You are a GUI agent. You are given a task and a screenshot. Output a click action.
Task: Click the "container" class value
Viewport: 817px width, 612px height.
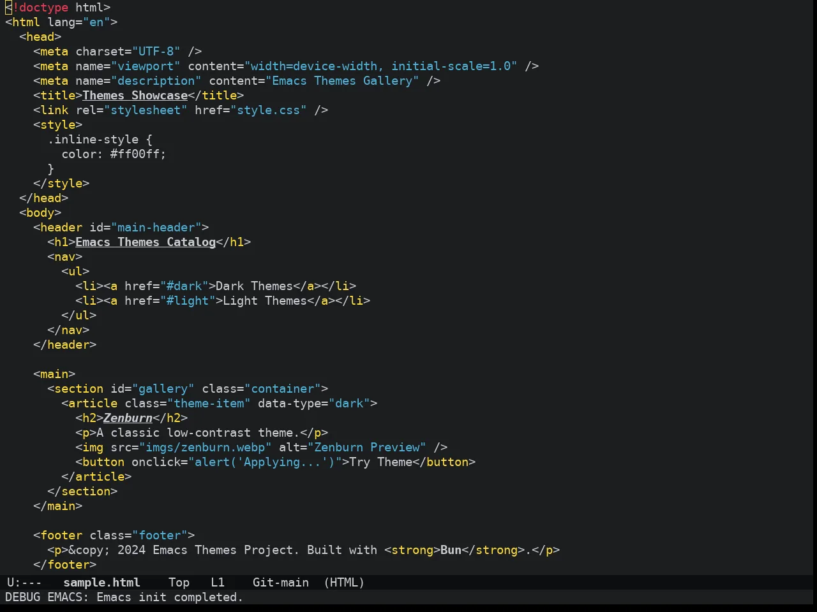[x=283, y=389]
